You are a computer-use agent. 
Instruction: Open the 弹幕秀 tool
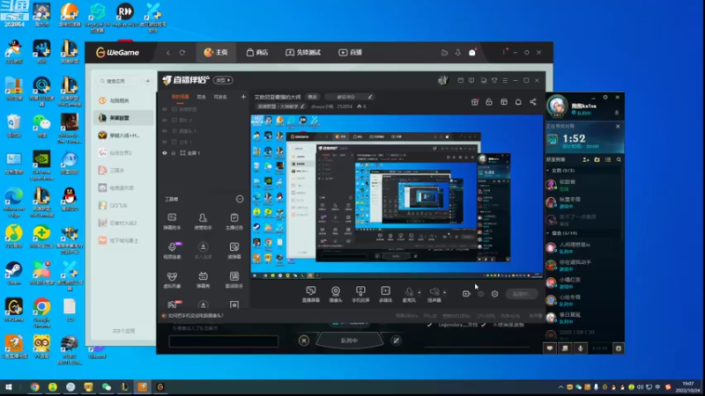pyautogui.click(x=203, y=280)
